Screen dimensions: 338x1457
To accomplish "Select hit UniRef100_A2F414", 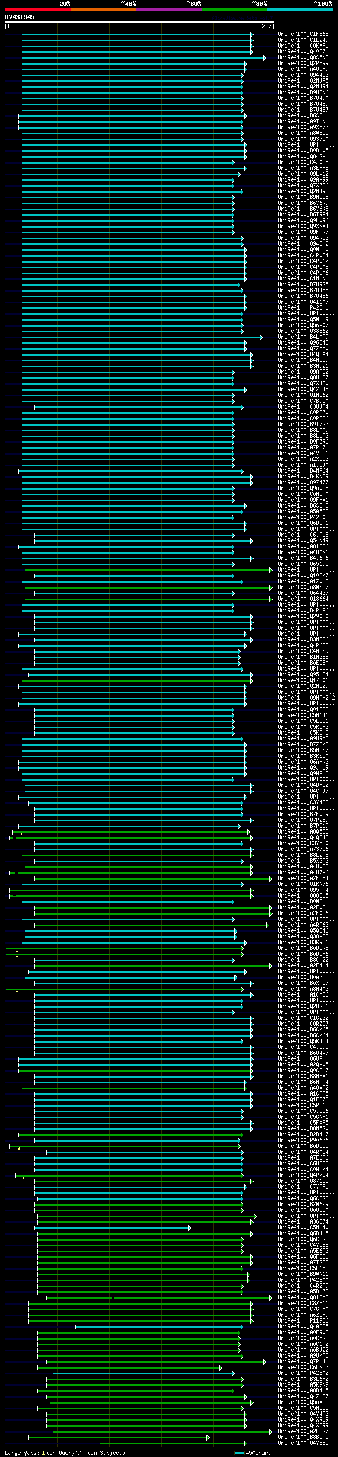I will pos(303,965).
